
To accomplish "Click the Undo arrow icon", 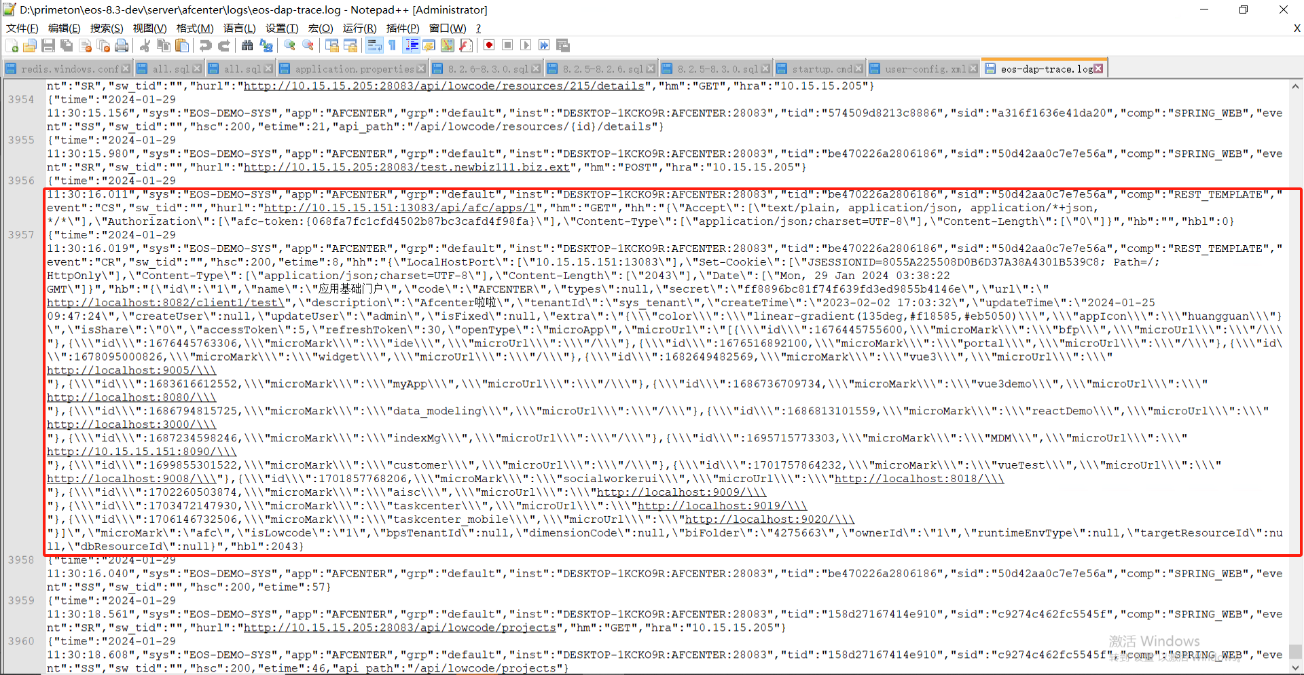I will [205, 45].
